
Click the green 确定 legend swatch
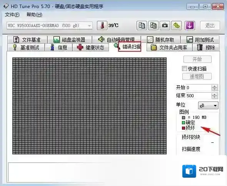[x=184, y=123]
